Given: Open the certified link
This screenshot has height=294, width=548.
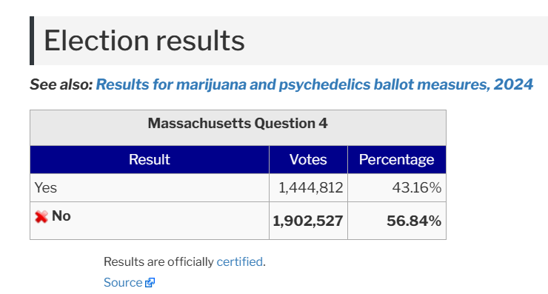Looking at the screenshot, I should (x=239, y=261).
